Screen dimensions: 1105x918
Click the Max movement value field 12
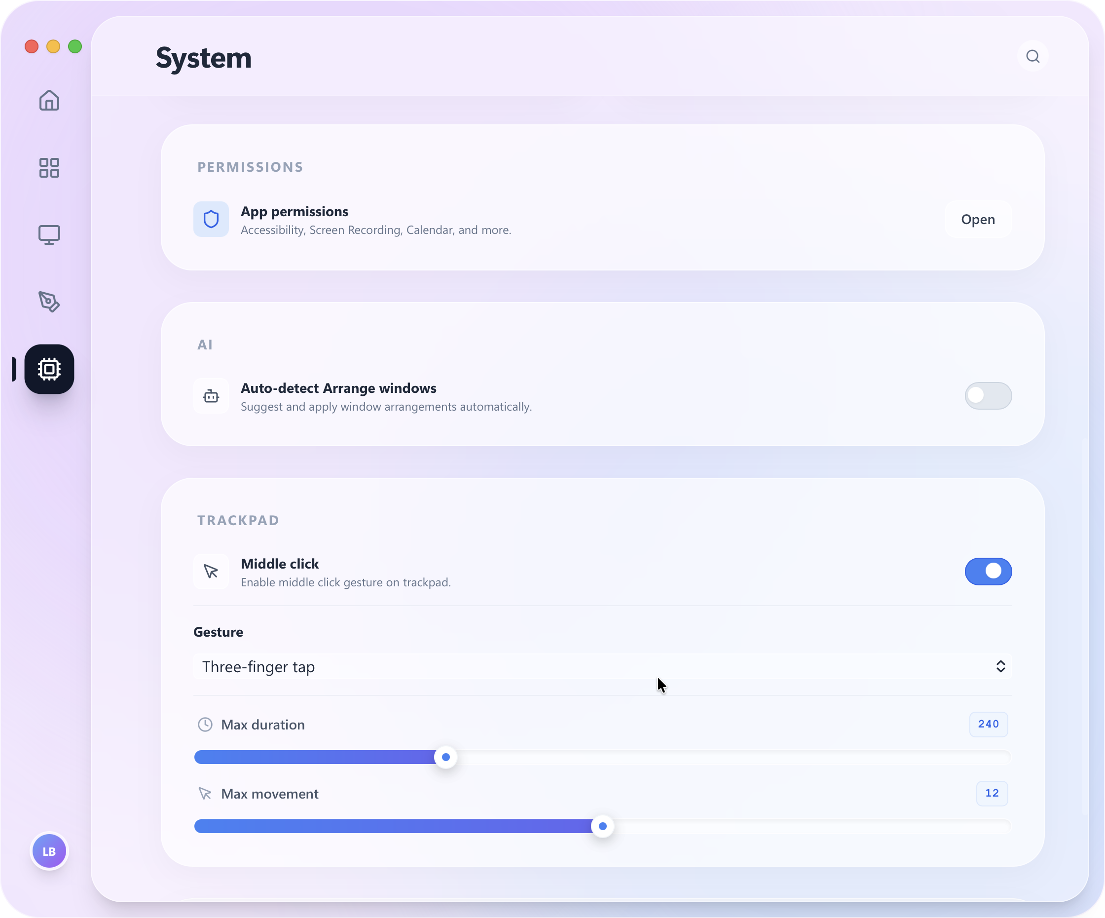click(992, 793)
